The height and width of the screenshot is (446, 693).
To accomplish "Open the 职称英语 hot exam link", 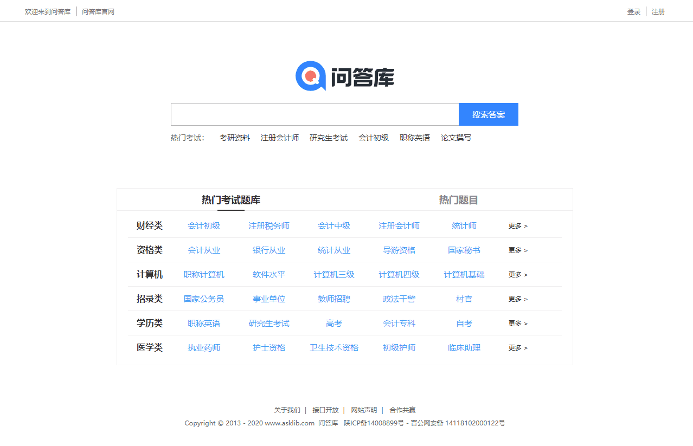I will (415, 138).
